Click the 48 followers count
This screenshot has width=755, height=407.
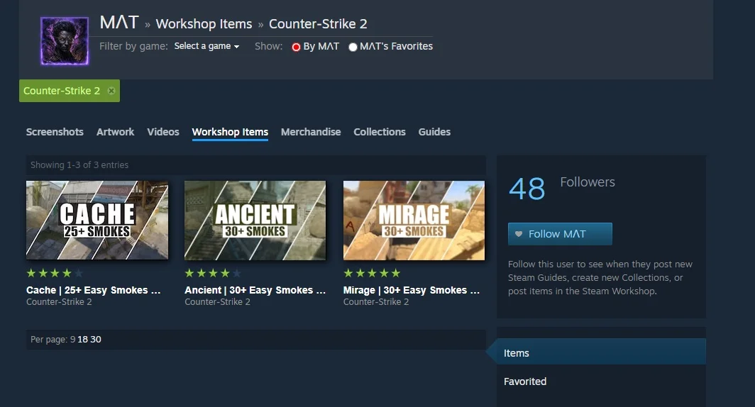[x=527, y=189]
